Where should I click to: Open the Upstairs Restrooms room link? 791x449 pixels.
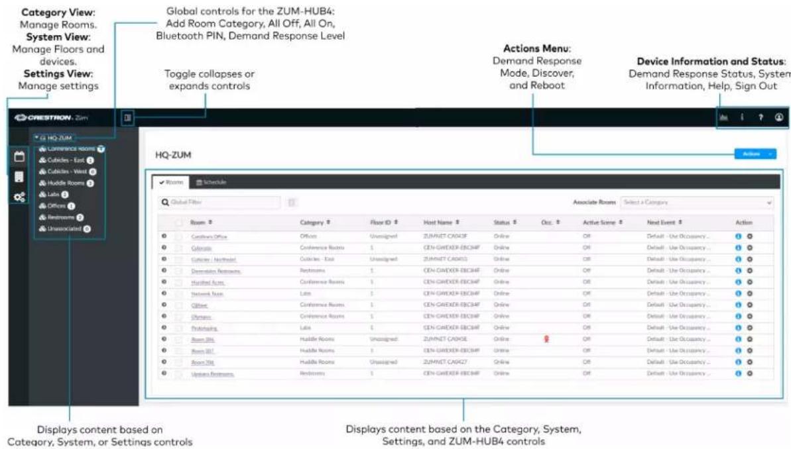(x=212, y=374)
